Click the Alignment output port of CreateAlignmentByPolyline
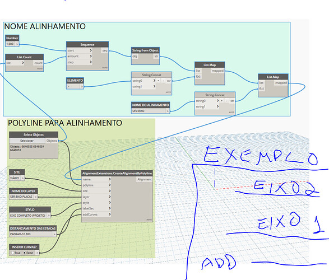 click(x=145, y=179)
